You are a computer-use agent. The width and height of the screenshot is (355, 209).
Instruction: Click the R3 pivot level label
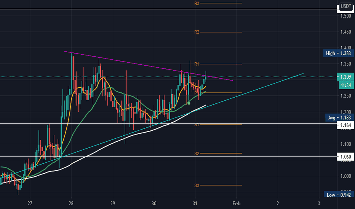[x=197, y=3]
